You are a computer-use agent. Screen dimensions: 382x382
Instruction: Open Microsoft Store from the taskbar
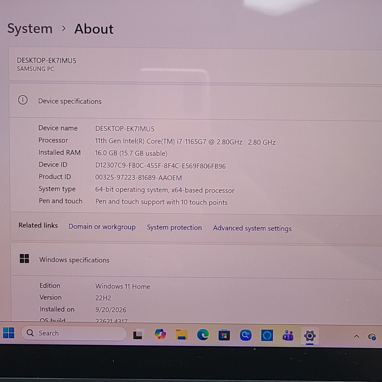[x=224, y=335]
